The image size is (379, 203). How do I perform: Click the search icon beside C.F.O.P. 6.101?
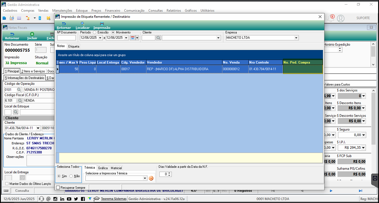click(x=20, y=100)
